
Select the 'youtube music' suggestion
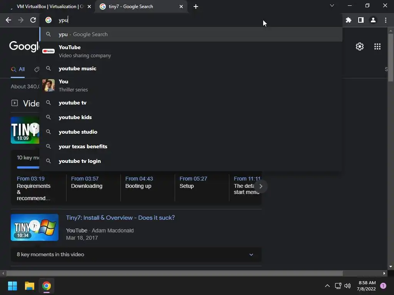191,68
